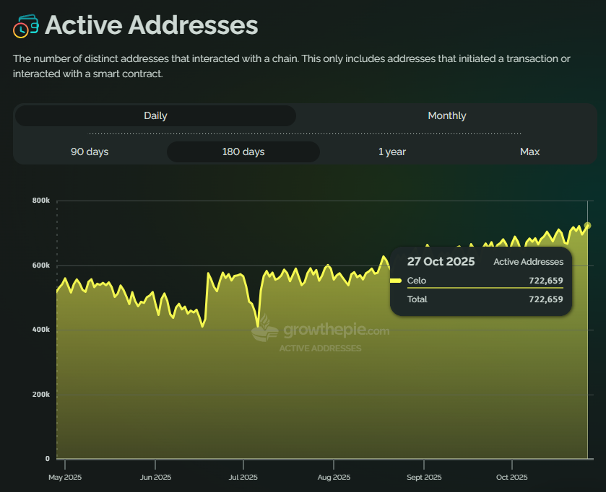Select the 180 days timespan
This screenshot has height=492, width=606.
[x=243, y=152]
